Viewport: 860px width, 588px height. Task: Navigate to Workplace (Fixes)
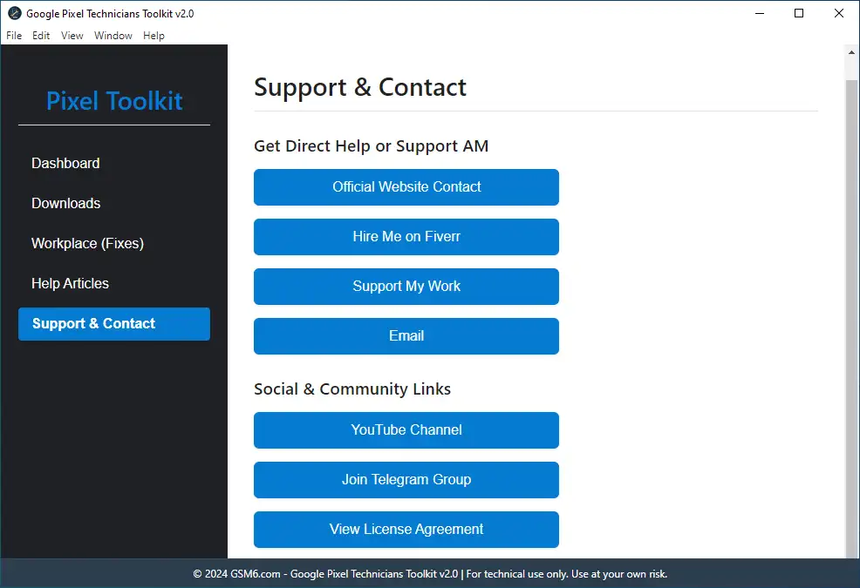point(87,243)
